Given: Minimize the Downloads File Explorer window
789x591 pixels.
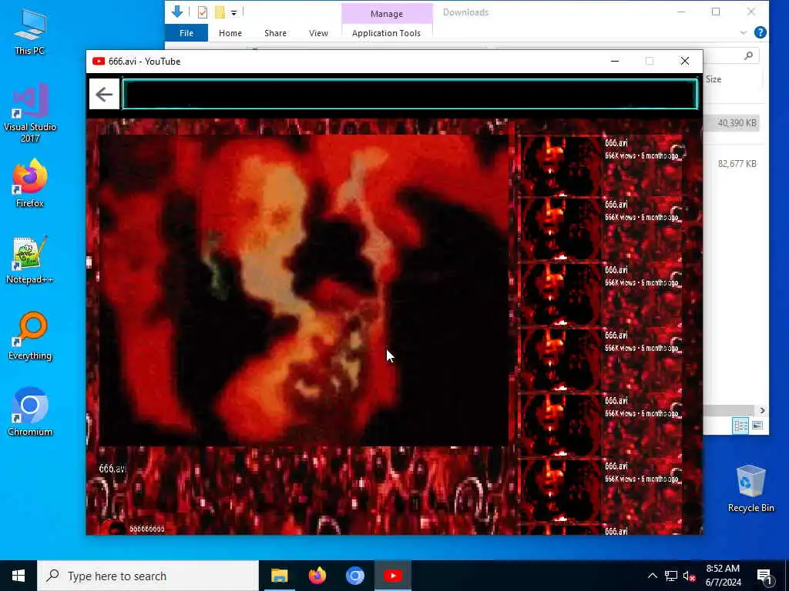Looking at the screenshot, I should (x=681, y=12).
